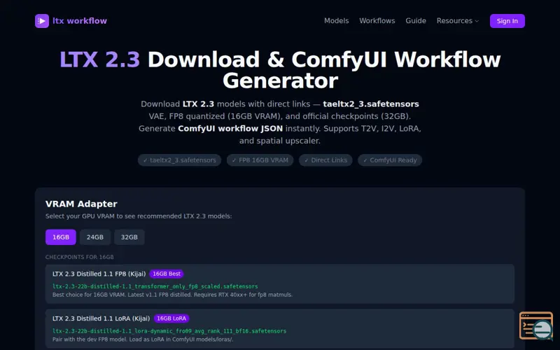The width and height of the screenshot is (560, 350).
Task: Click the ltx workflow play logo icon
Action: tap(42, 21)
